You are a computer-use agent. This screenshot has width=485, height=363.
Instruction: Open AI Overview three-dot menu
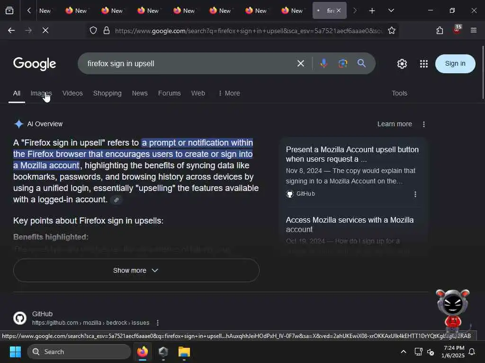424,124
